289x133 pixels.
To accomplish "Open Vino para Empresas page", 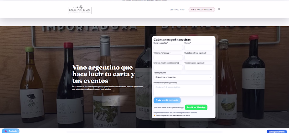I will click(202, 10).
